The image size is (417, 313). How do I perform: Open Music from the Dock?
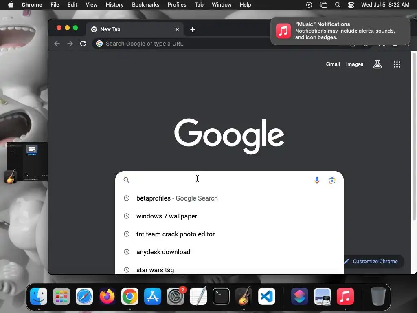pos(345,296)
